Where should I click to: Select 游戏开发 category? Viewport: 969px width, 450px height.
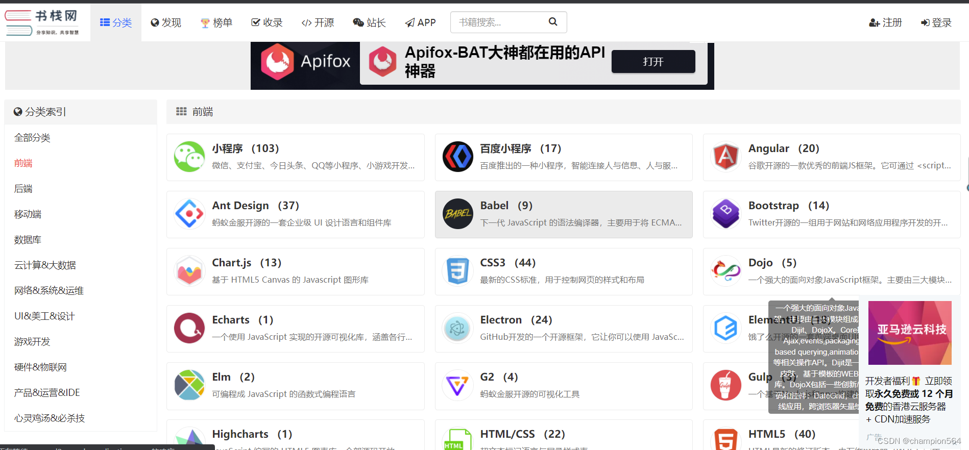point(32,342)
